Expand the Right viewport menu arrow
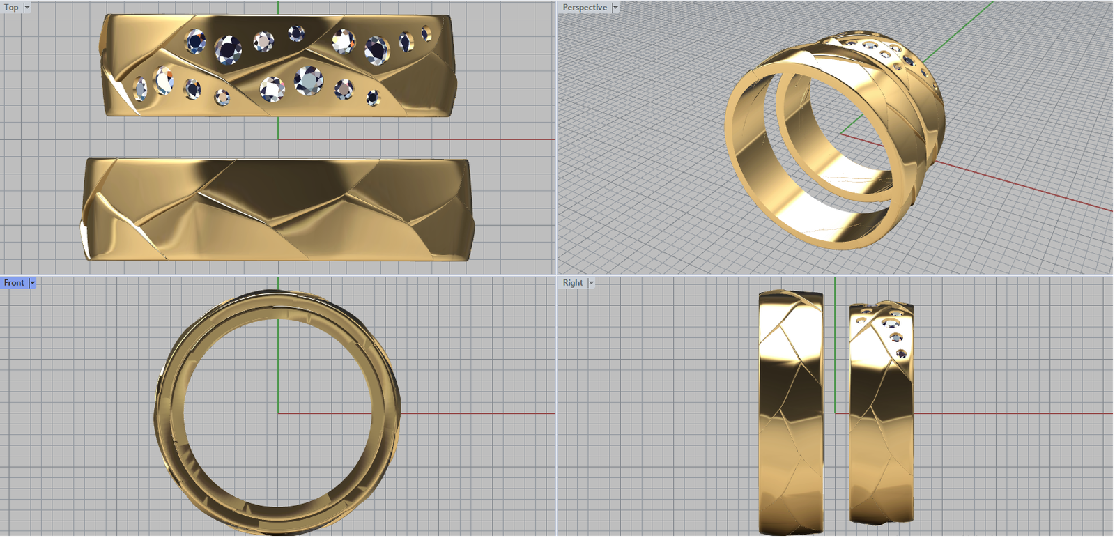Screen dimensions: 1115x538 [x=591, y=282]
